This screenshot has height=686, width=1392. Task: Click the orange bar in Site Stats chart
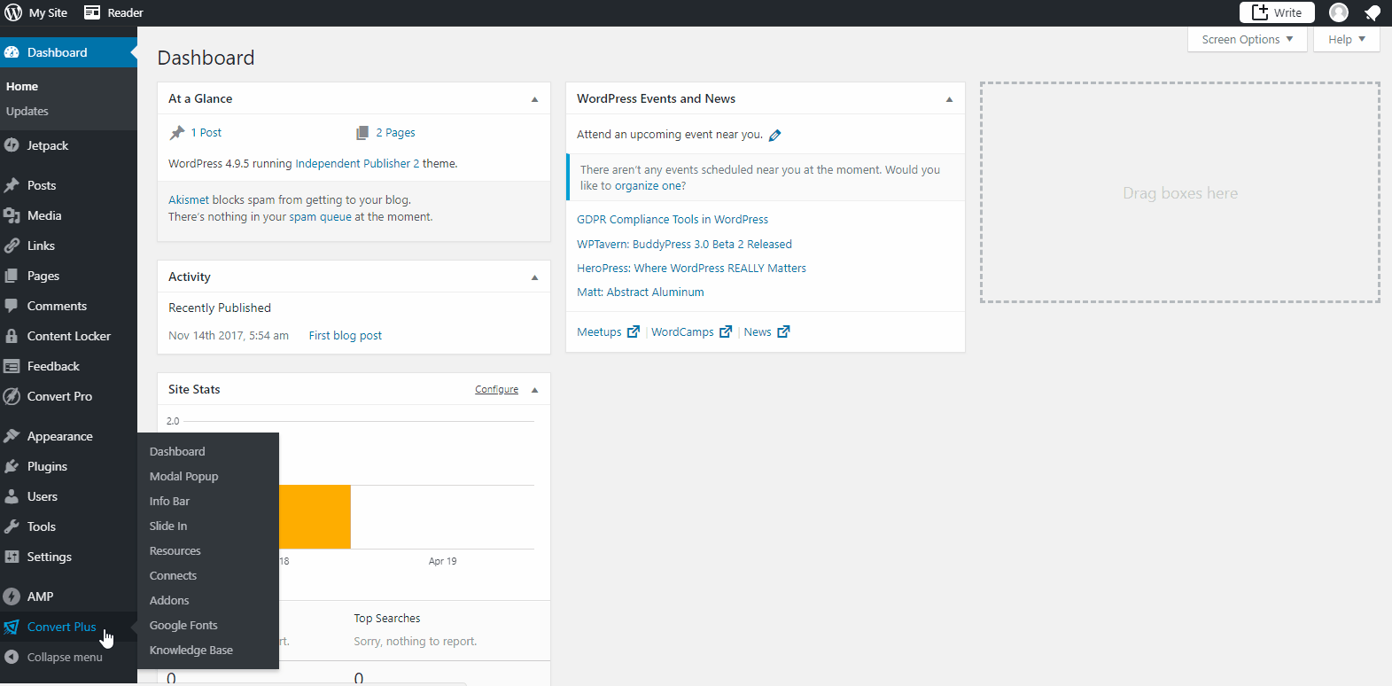(x=315, y=517)
